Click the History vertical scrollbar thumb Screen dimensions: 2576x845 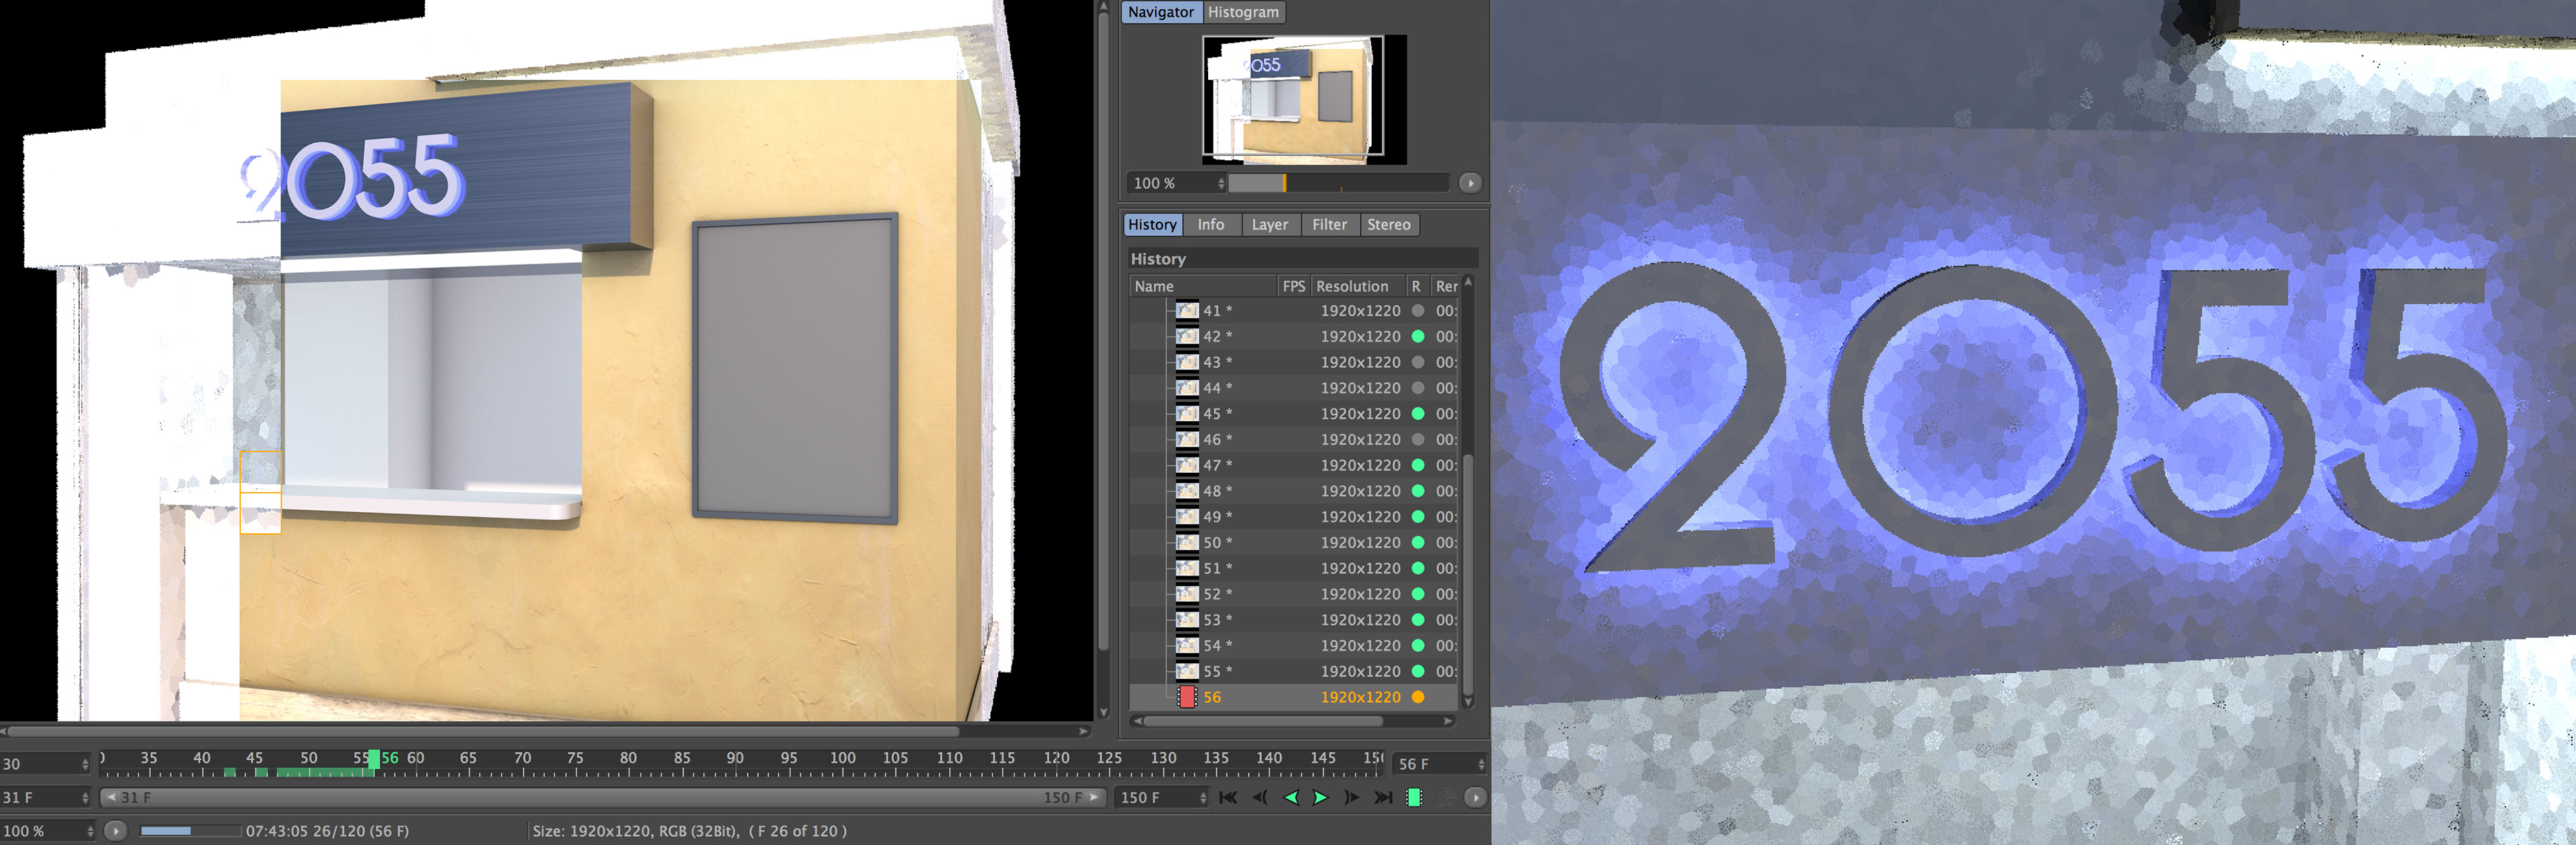[x=1467, y=575]
